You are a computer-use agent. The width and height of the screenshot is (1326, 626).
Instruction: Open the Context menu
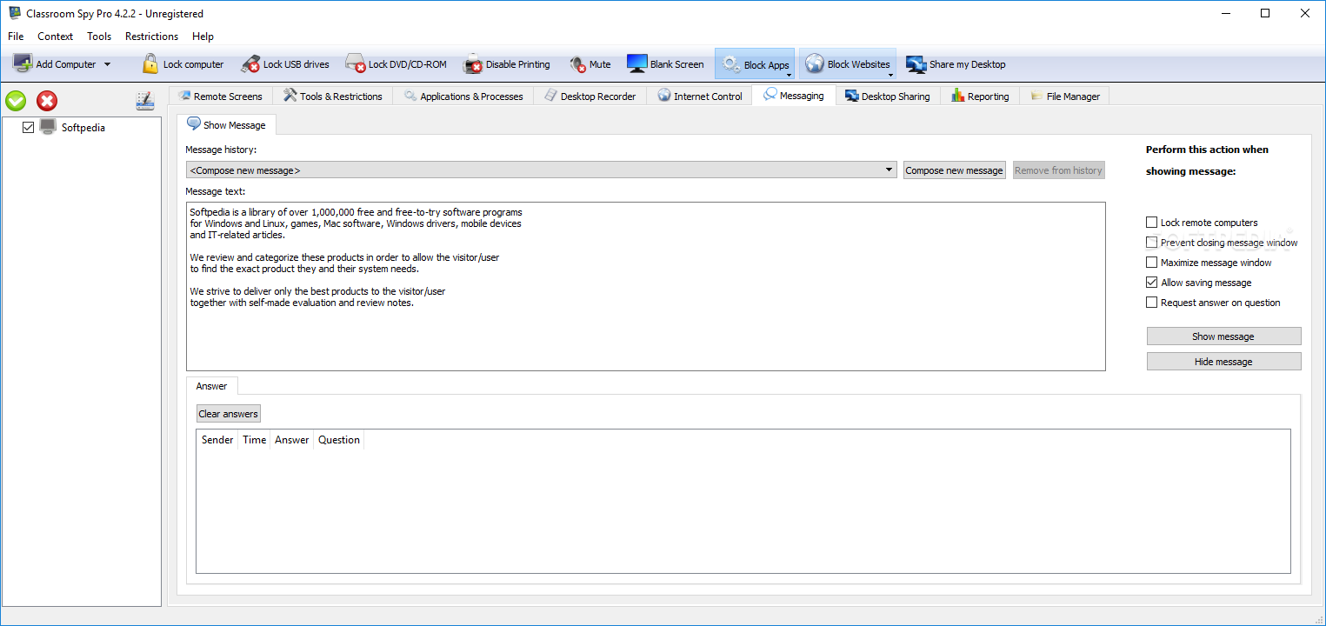click(x=56, y=37)
